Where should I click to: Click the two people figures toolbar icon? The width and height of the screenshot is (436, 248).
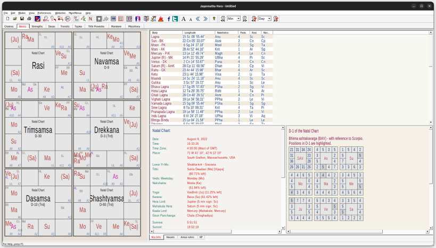pyautogui.click(x=138, y=19)
